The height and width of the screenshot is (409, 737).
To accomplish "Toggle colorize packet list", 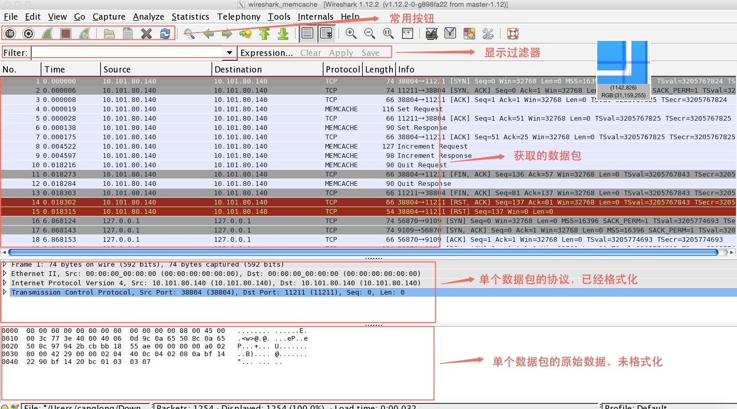I will [307, 33].
